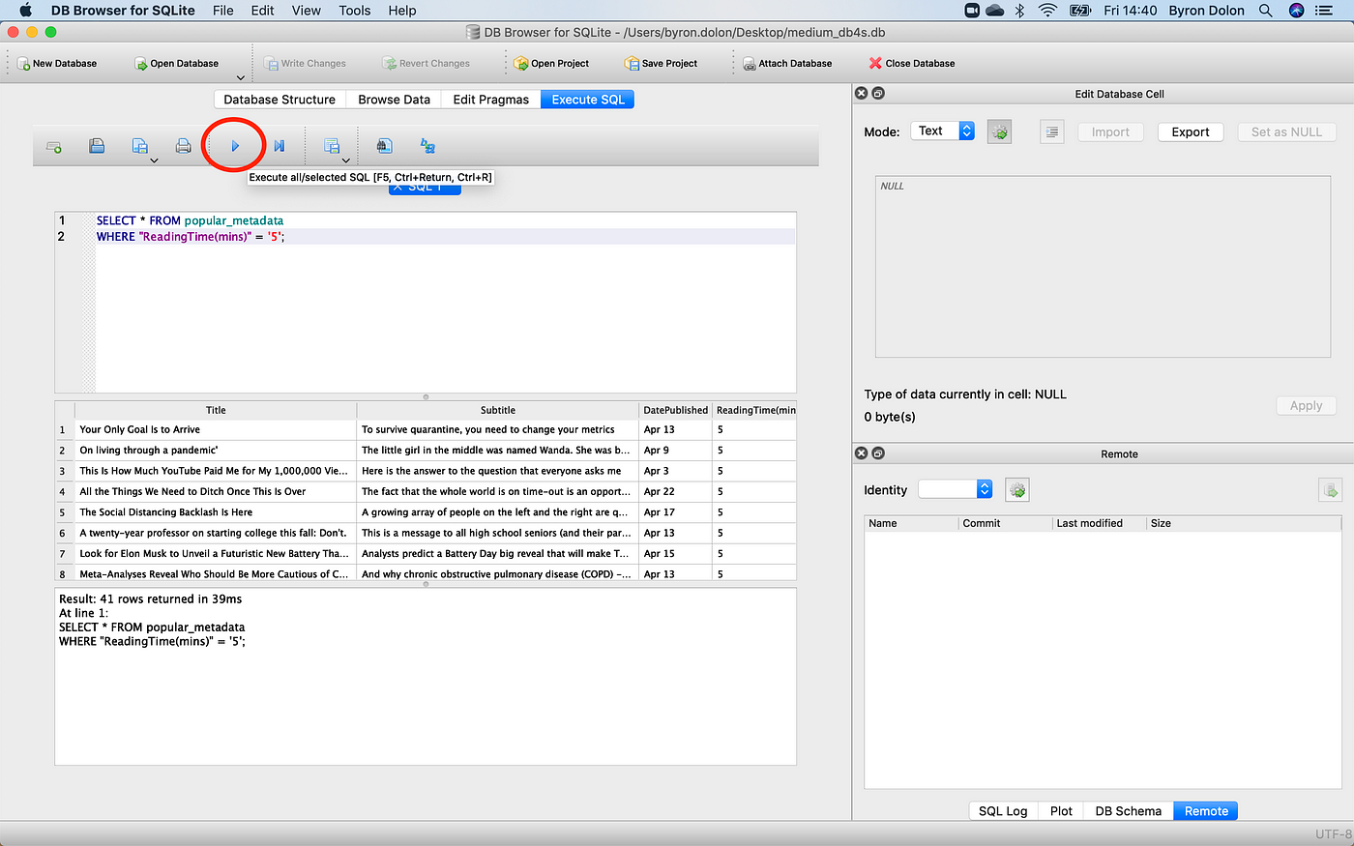
Task: Open Find and Replace in the SQL editor
Action: click(427, 146)
